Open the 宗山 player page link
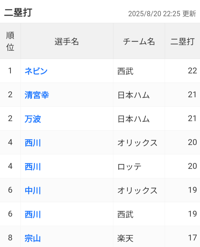This screenshot has width=200, height=247. (x=33, y=238)
